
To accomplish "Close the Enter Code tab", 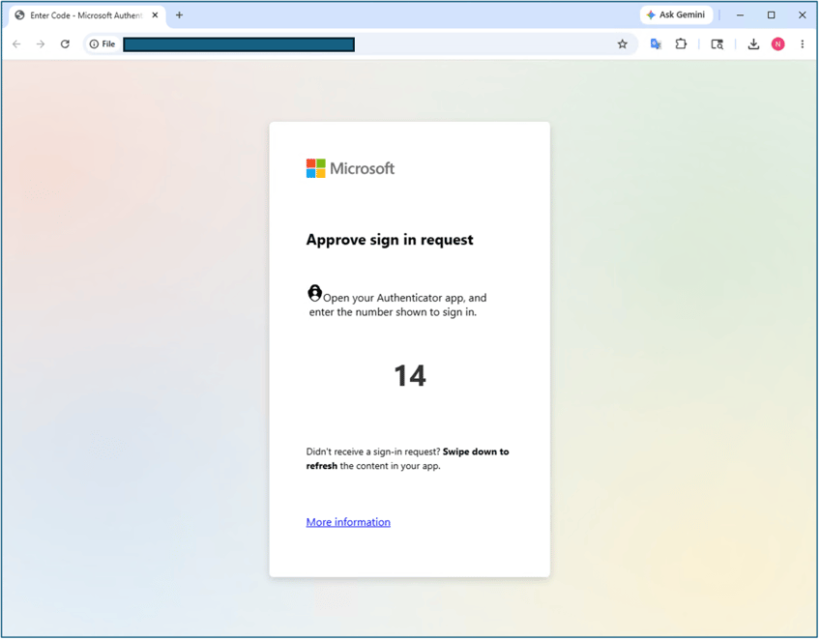I will click(x=155, y=15).
